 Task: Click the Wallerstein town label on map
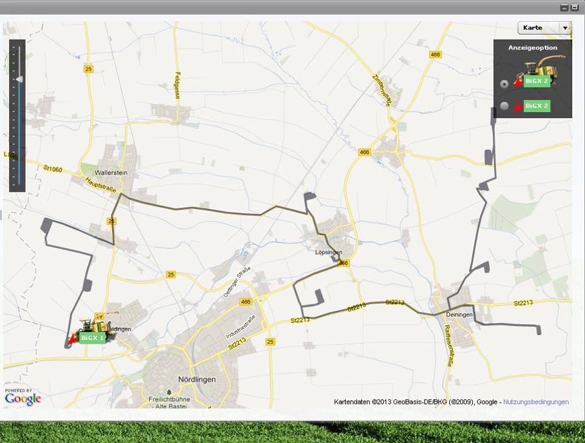(x=110, y=172)
